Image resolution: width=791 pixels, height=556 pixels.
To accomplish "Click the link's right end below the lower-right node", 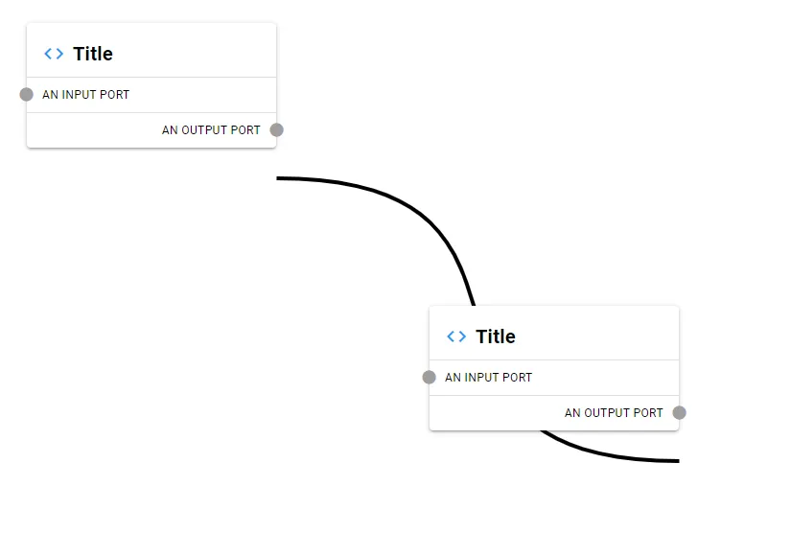I will tap(675, 461).
